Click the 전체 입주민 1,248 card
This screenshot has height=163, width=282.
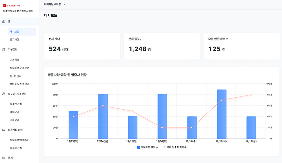tap(162, 46)
